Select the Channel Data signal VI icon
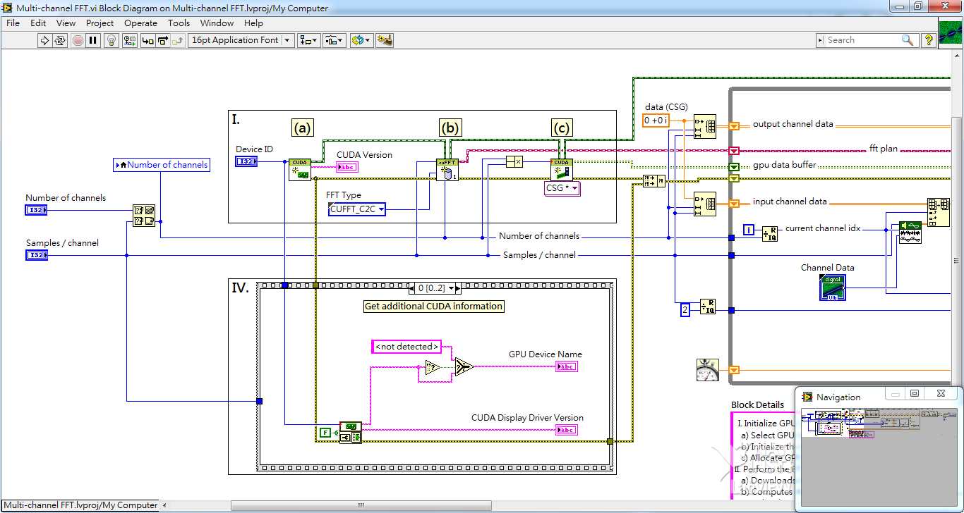 (x=833, y=288)
